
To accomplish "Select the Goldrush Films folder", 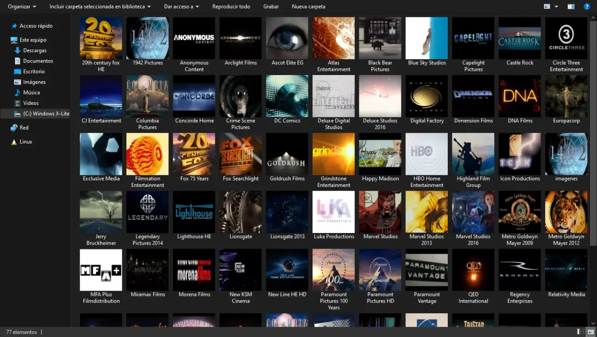I will coord(287,157).
